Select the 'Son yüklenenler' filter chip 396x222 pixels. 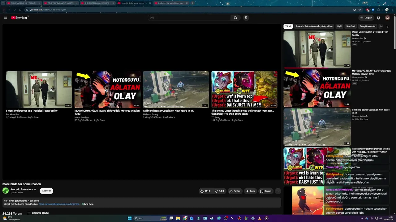(x=368, y=27)
